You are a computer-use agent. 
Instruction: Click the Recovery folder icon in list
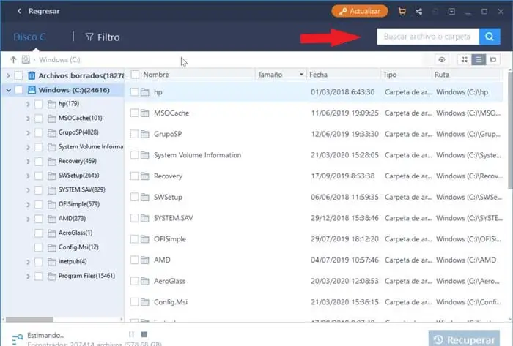(x=145, y=176)
